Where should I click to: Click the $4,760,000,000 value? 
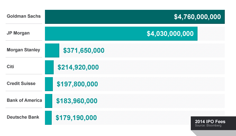(x=197, y=17)
